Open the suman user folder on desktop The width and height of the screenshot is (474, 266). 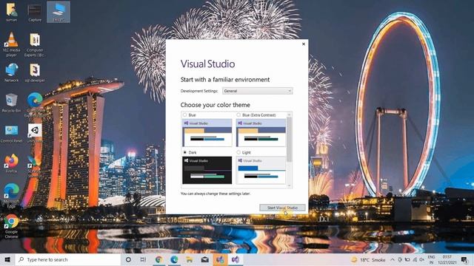(x=12, y=12)
